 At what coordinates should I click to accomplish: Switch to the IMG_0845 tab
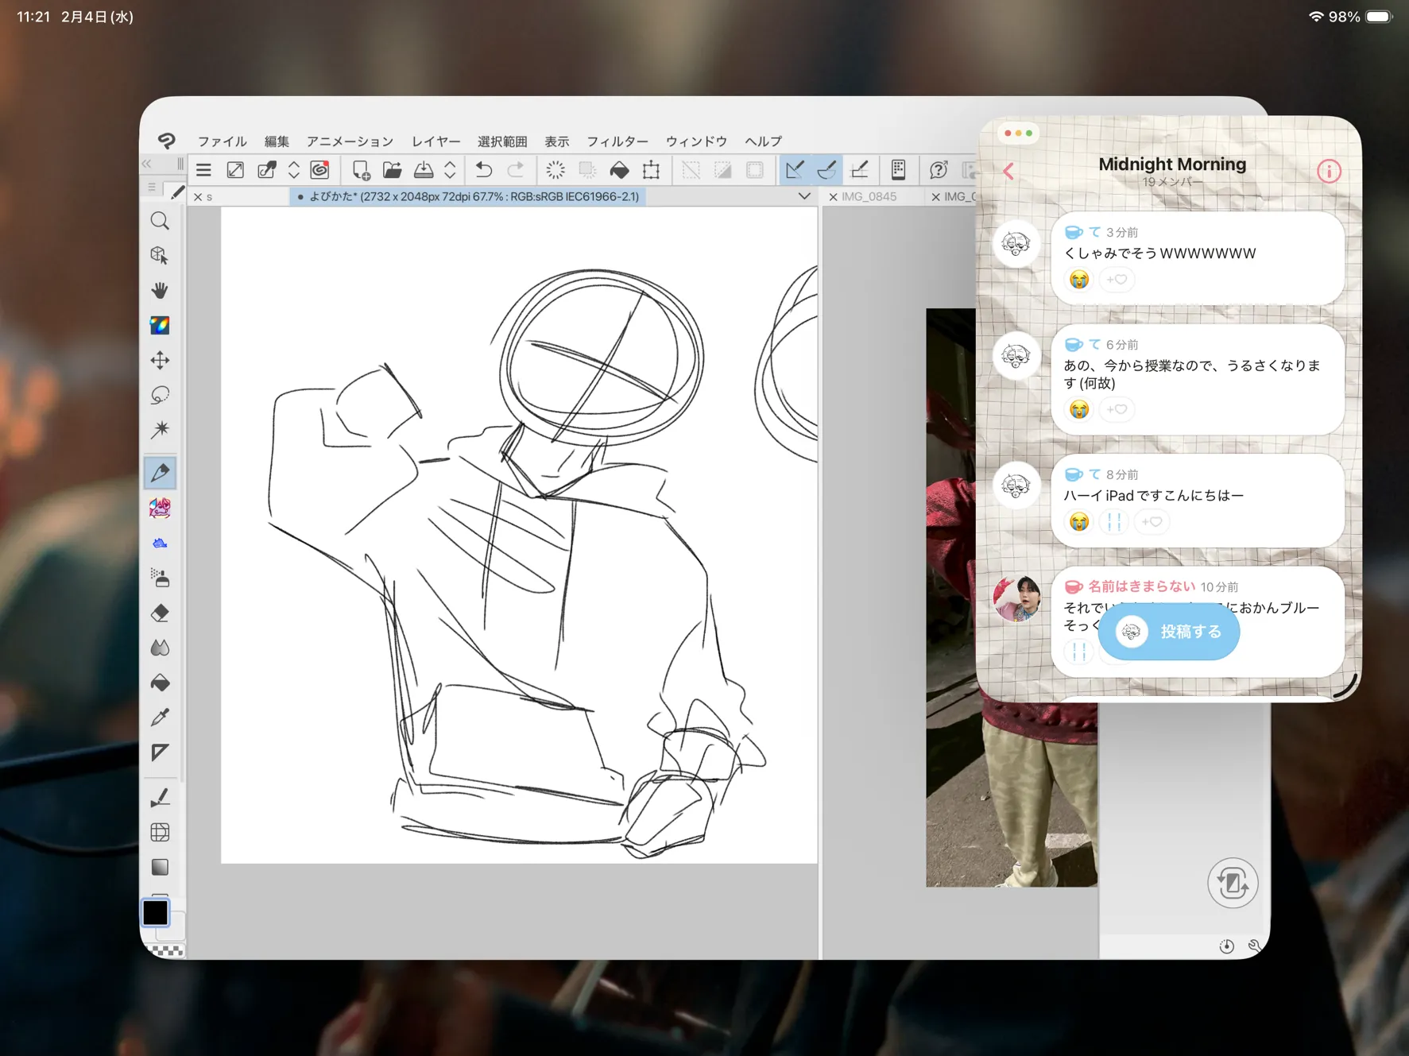pyautogui.click(x=869, y=196)
